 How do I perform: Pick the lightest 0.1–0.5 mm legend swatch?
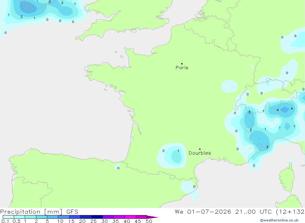coord(8,217)
